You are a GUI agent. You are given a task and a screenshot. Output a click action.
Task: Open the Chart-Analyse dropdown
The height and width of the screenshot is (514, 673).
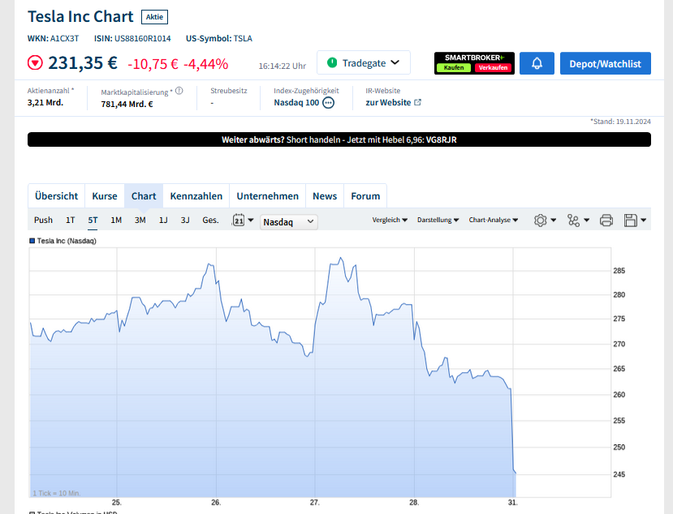pyautogui.click(x=494, y=220)
